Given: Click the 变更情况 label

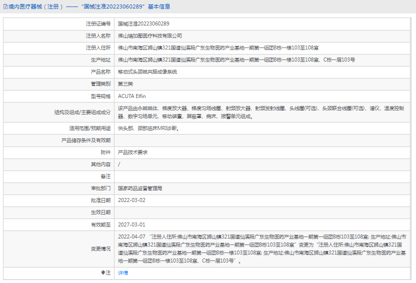Looking at the screenshot, I should 100,249.
